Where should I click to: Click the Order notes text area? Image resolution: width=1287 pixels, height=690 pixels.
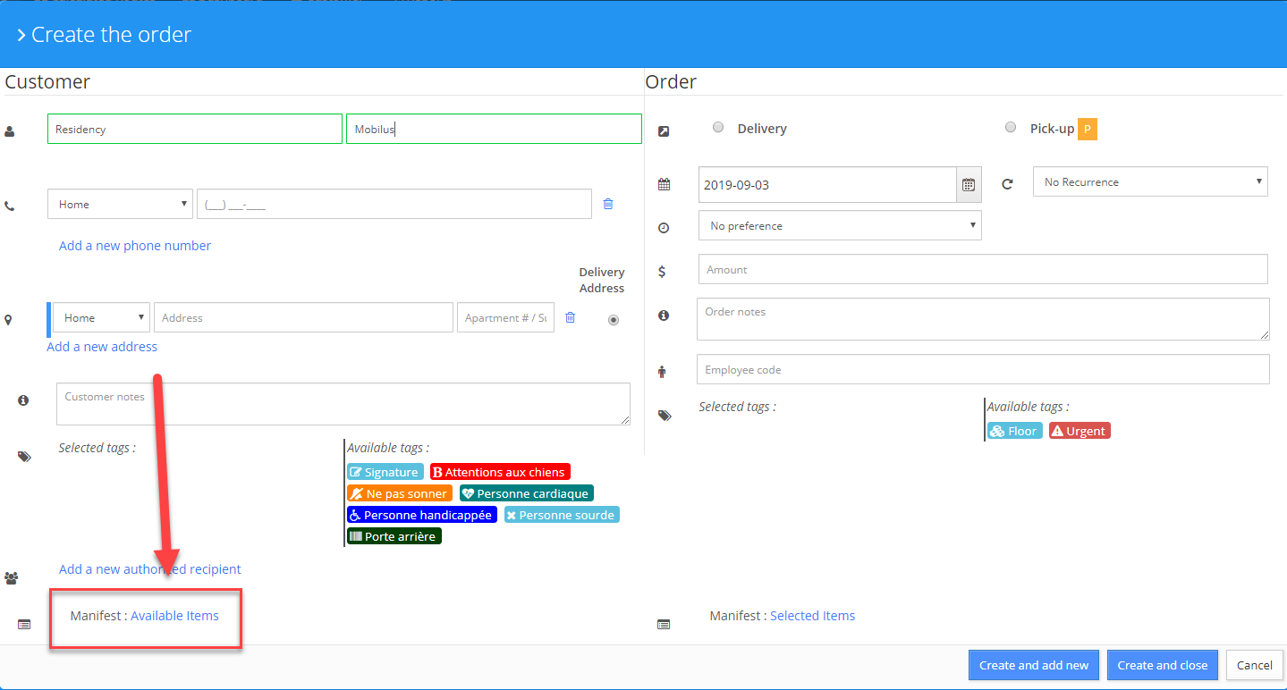click(x=983, y=319)
